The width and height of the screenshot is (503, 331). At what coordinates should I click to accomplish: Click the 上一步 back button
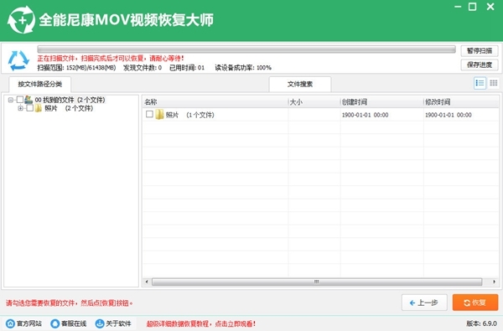424,303
